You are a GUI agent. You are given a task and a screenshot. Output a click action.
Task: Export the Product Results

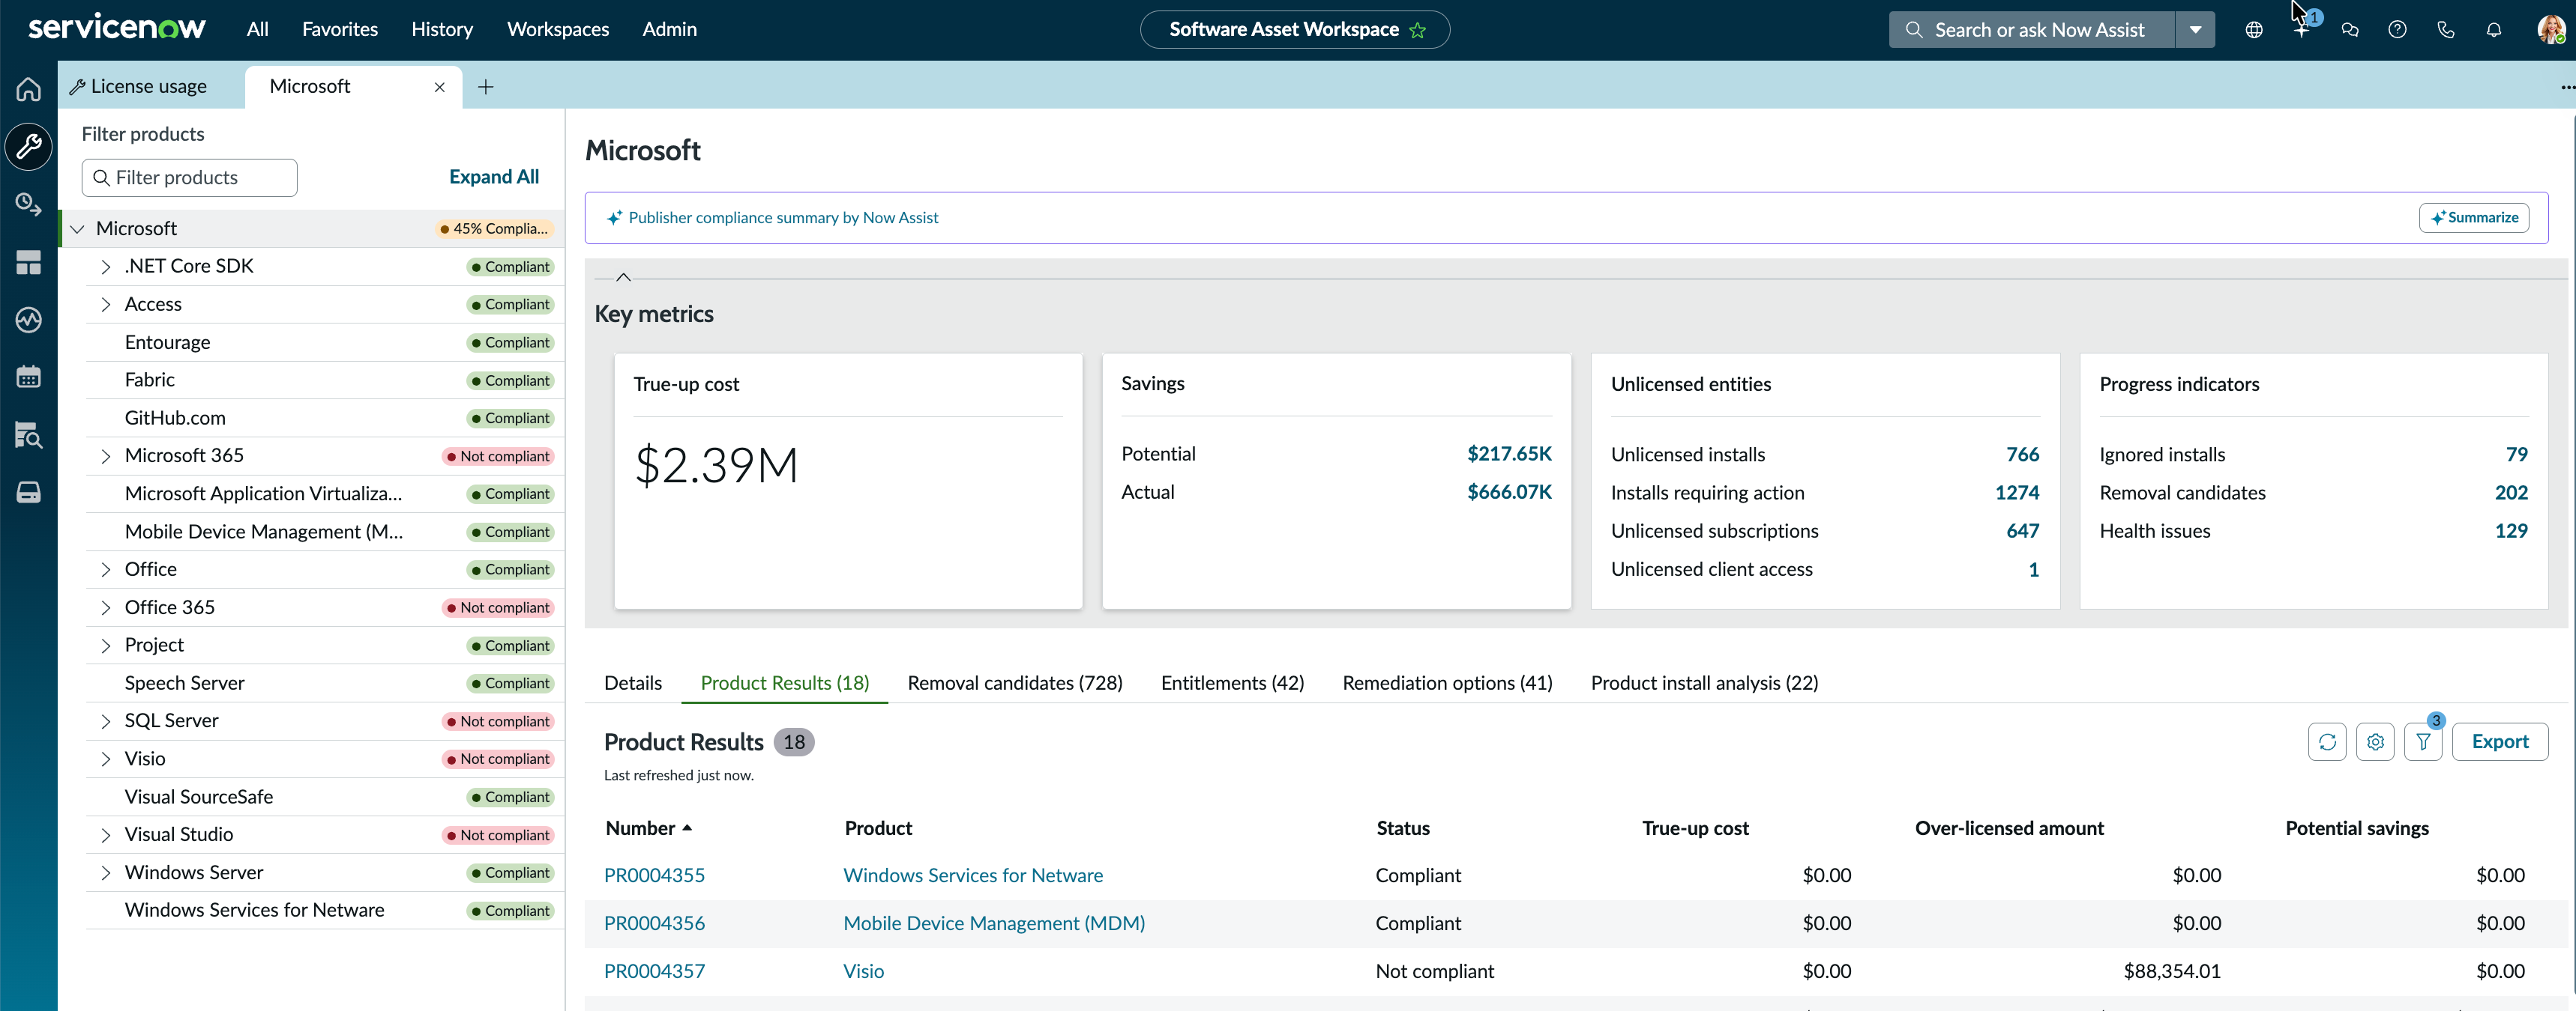coord(2500,742)
